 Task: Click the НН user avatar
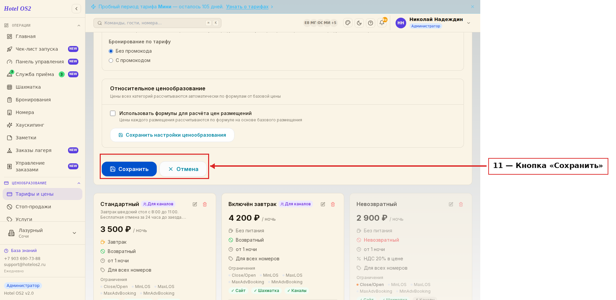(401, 23)
